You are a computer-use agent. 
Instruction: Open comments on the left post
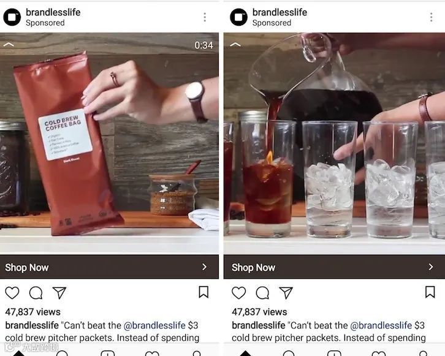[36, 293]
